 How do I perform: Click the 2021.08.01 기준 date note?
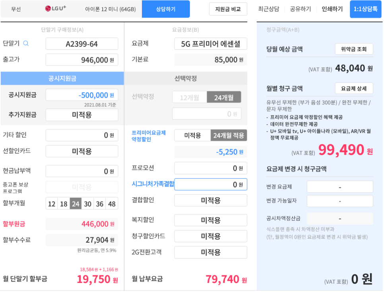click(100, 105)
